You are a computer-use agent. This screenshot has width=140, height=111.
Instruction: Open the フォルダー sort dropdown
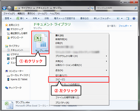[125, 26]
